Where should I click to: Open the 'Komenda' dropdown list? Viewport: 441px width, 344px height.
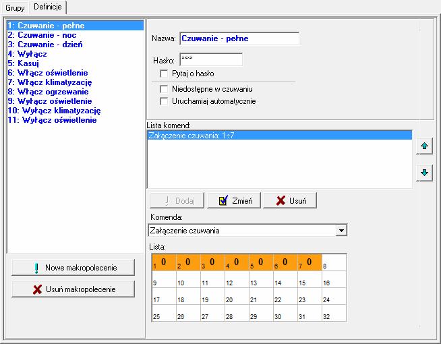pyautogui.click(x=341, y=231)
